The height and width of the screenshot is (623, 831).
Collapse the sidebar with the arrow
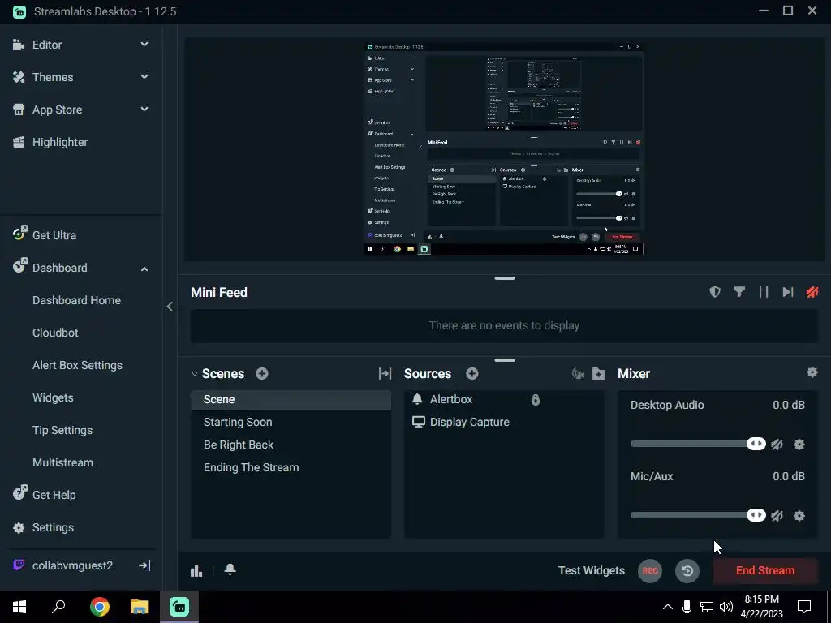pos(170,306)
